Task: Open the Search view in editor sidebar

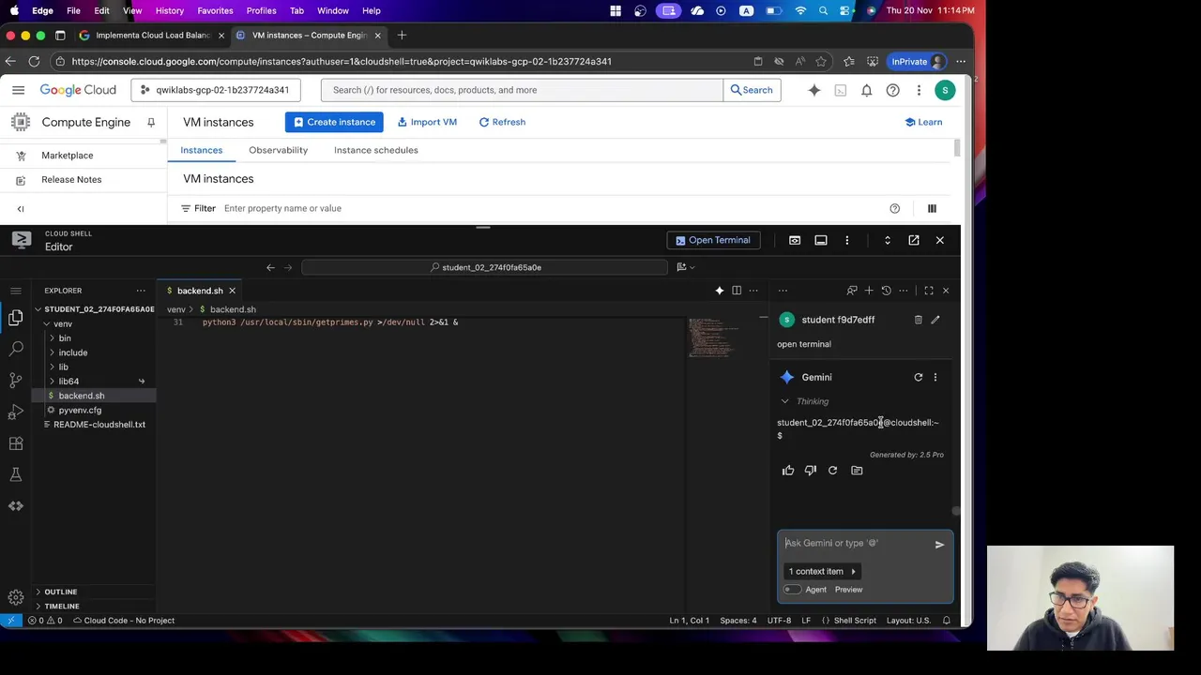Action: click(16, 349)
